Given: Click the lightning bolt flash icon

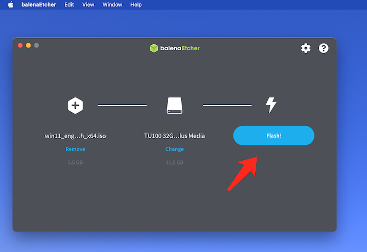Looking at the screenshot, I should [271, 105].
